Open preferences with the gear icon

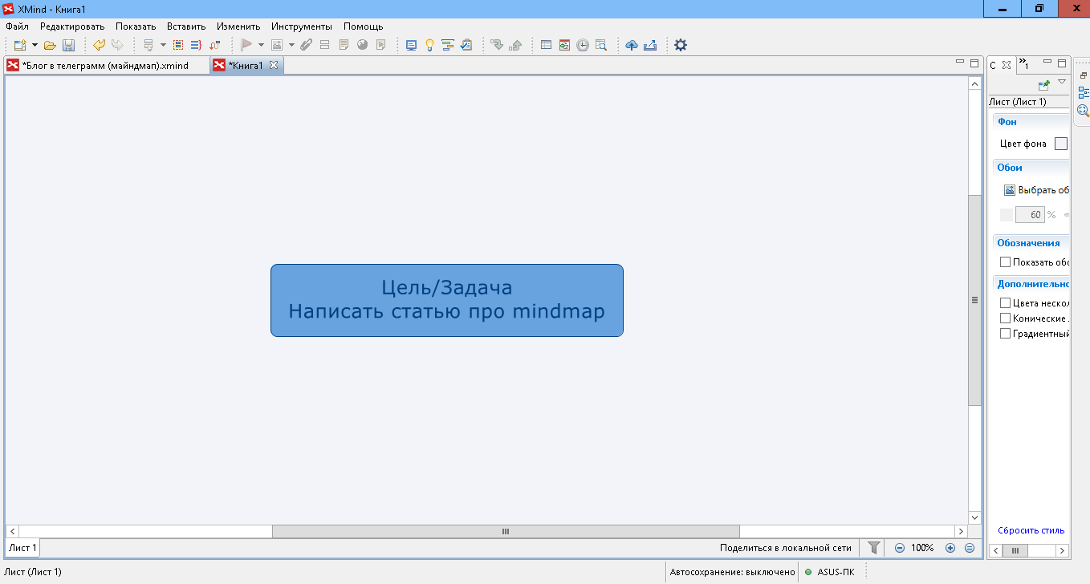[x=681, y=45]
